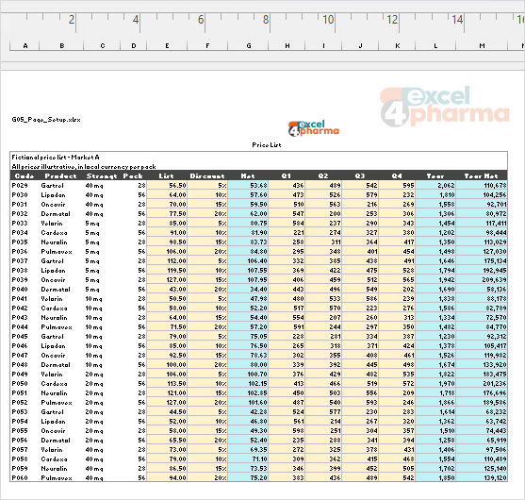Click the 'Discount' table header cell
This screenshot has height=500, width=525.
pos(207,175)
